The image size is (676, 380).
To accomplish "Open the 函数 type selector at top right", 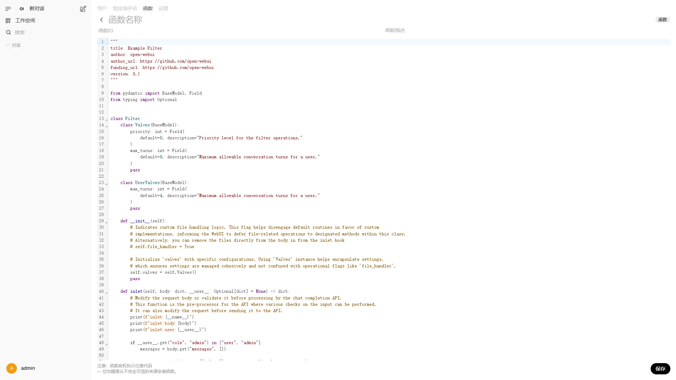I will (662, 20).
